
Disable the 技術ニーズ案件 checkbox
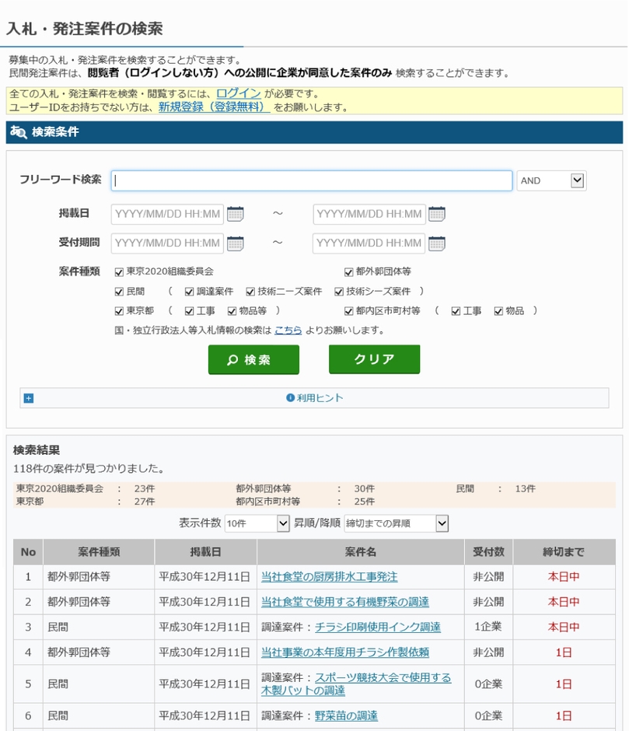(251, 292)
